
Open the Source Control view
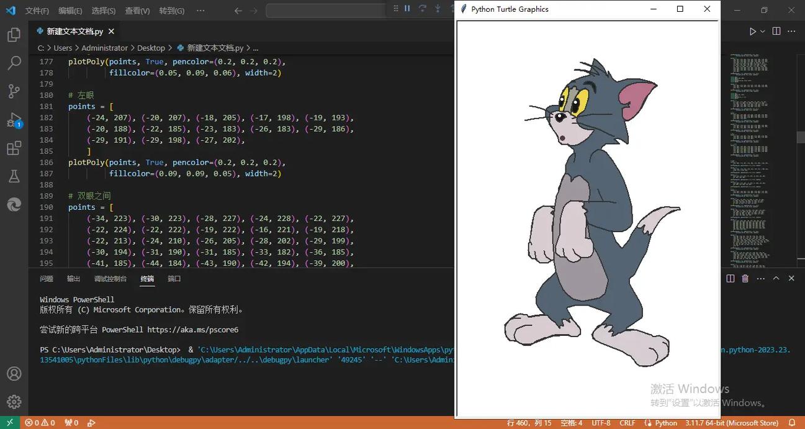[14, 91]
